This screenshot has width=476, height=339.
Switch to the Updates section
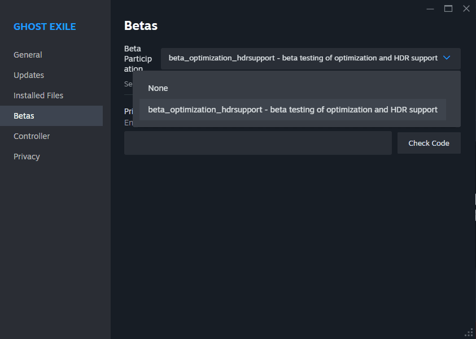pyautogui.click(x=29, y=75)
